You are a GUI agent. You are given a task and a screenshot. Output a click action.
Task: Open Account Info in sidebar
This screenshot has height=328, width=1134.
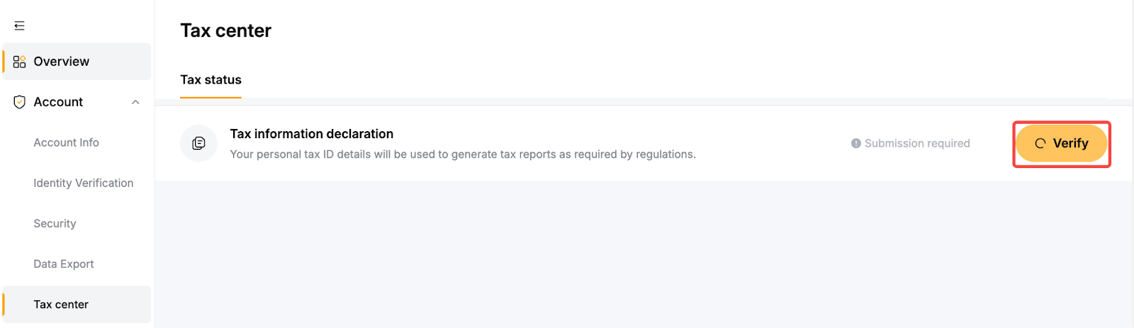(x=66, y=142)
